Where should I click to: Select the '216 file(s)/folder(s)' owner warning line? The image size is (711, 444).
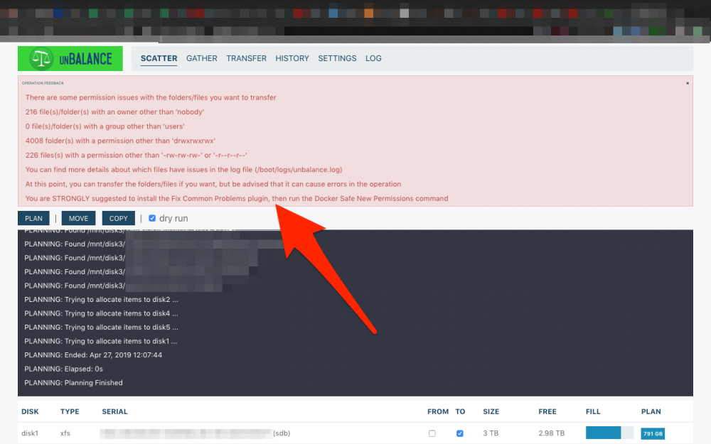pyautogui.click(x=114, y=112)
